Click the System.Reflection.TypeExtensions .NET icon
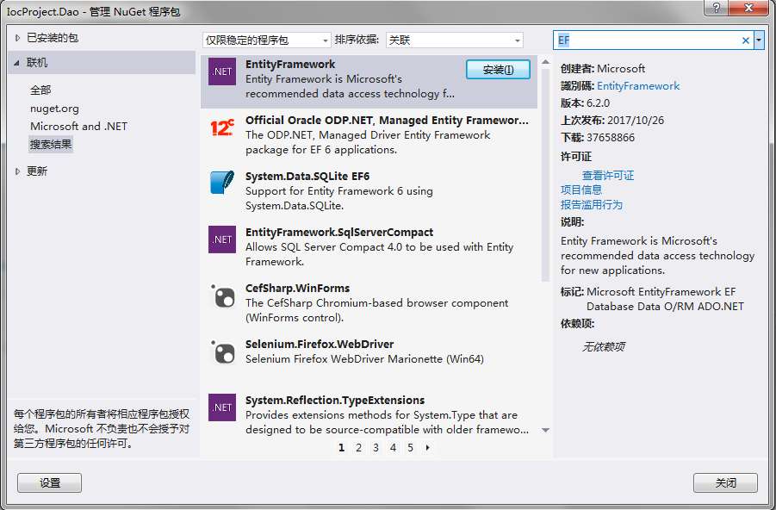The height and width of the screenshot is (510, 776). (221, 407)
